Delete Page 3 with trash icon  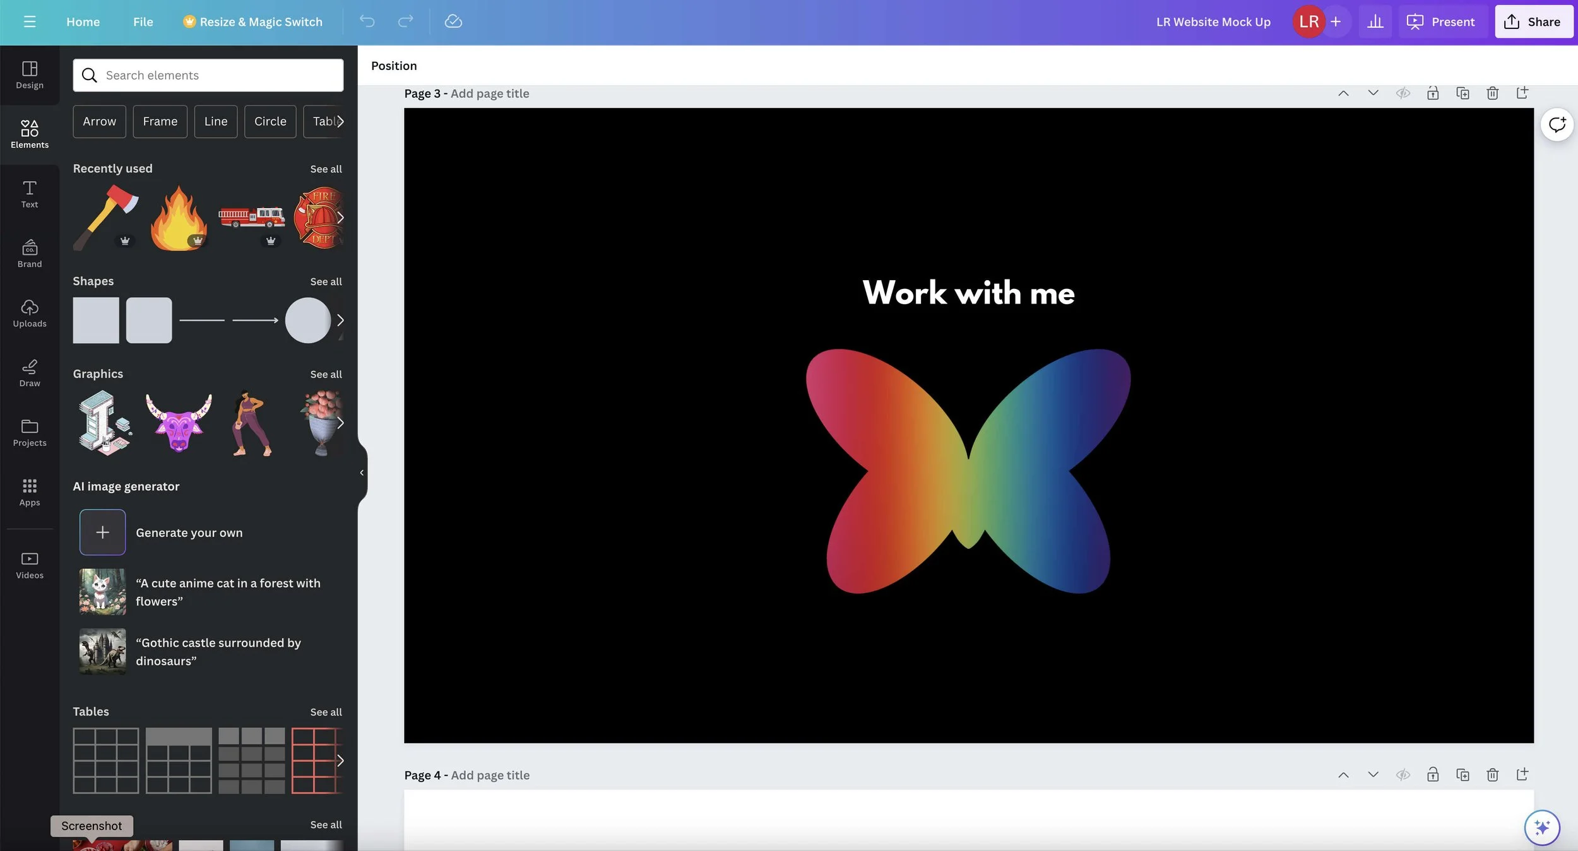1492,93
